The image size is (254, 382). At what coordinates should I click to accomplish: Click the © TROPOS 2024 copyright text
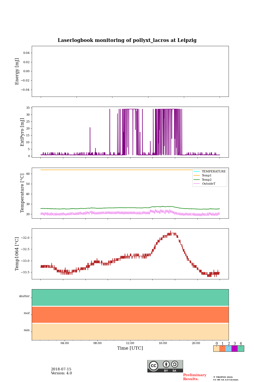pos(223,377)
